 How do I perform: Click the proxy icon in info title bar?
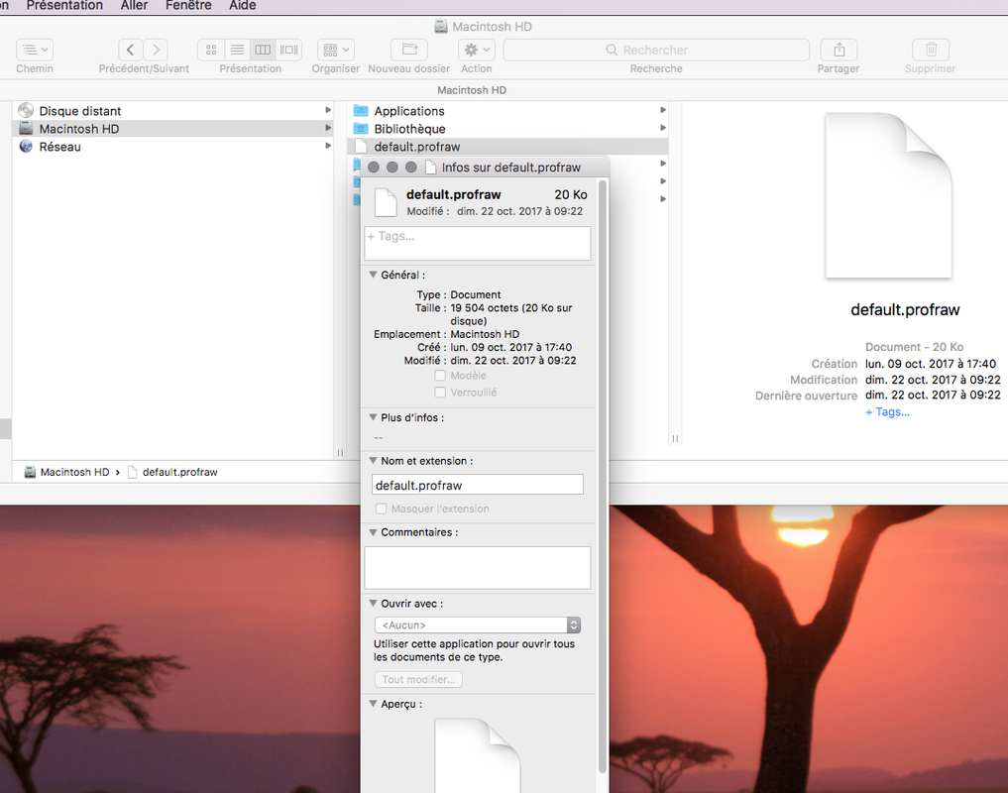coord(431,168)
